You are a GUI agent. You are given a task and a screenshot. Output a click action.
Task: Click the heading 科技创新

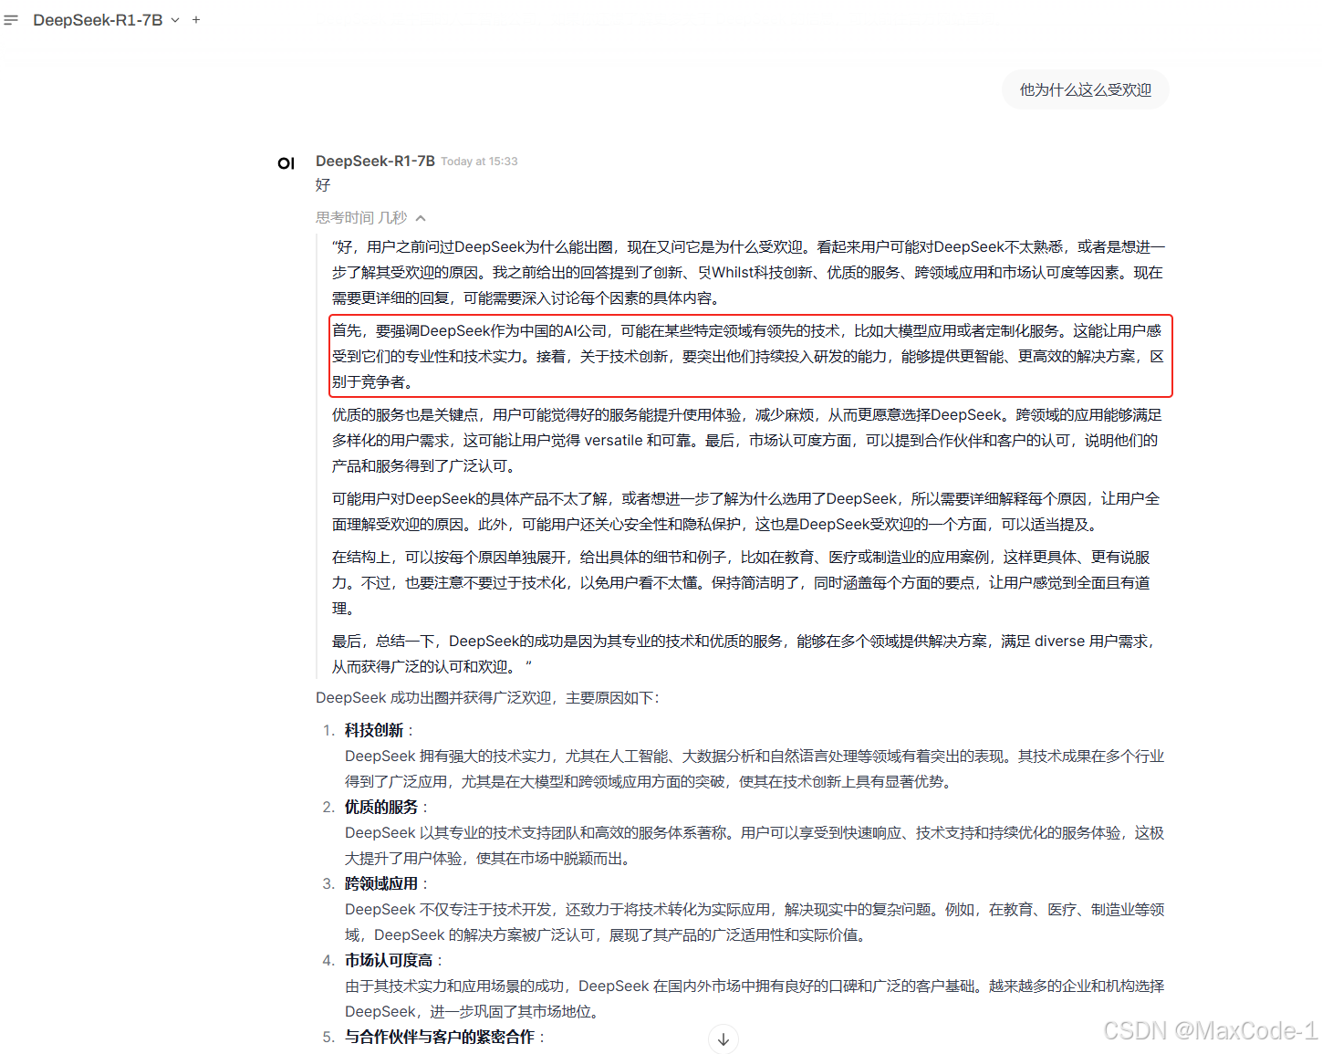(374, 730)
